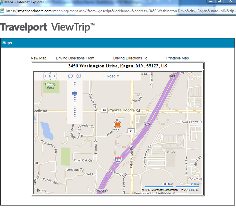Open the Road map style dropdown
Screen dimensions: 236x222
[112, 76]
